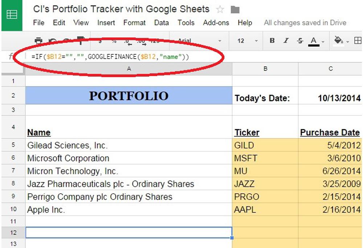This screenshot has width=363, height=248.
Task: Select the MSFT ticker cell
Action: coord(265,158)
